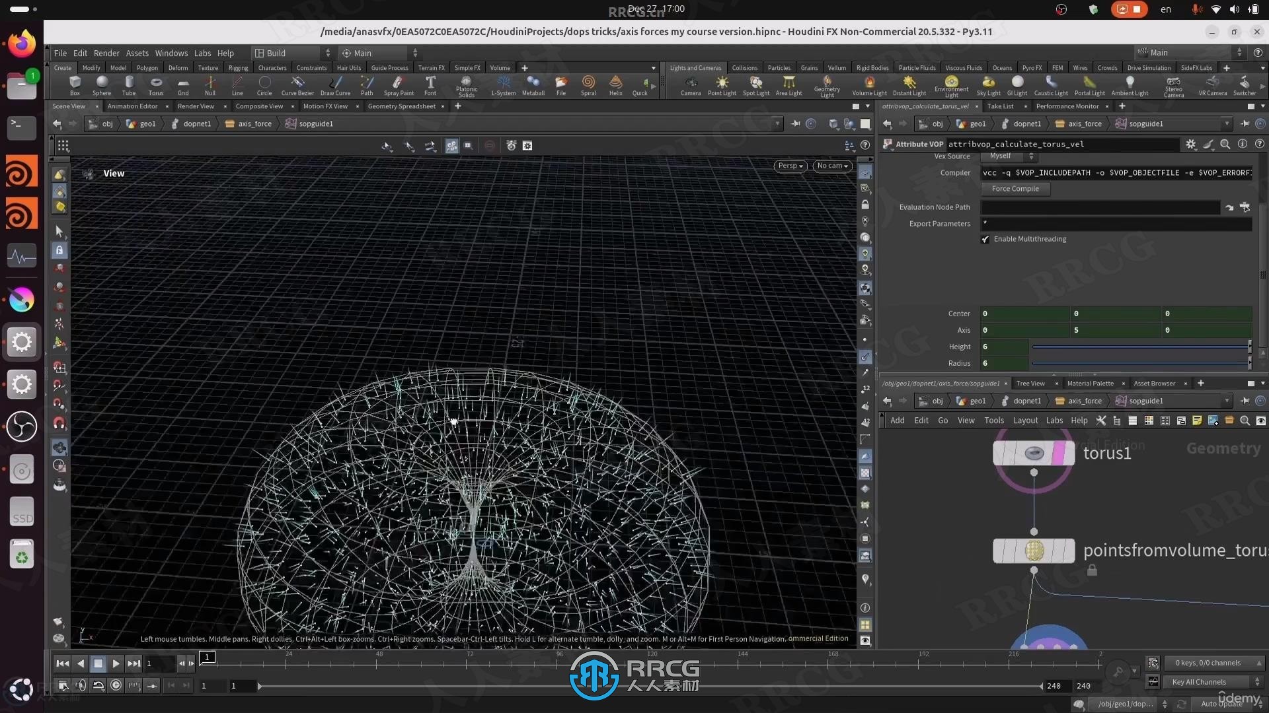The height and width of the screenshot is (713, 1269).
Task: Add a Metaball from the shelf
Action: tap(533, 85)
